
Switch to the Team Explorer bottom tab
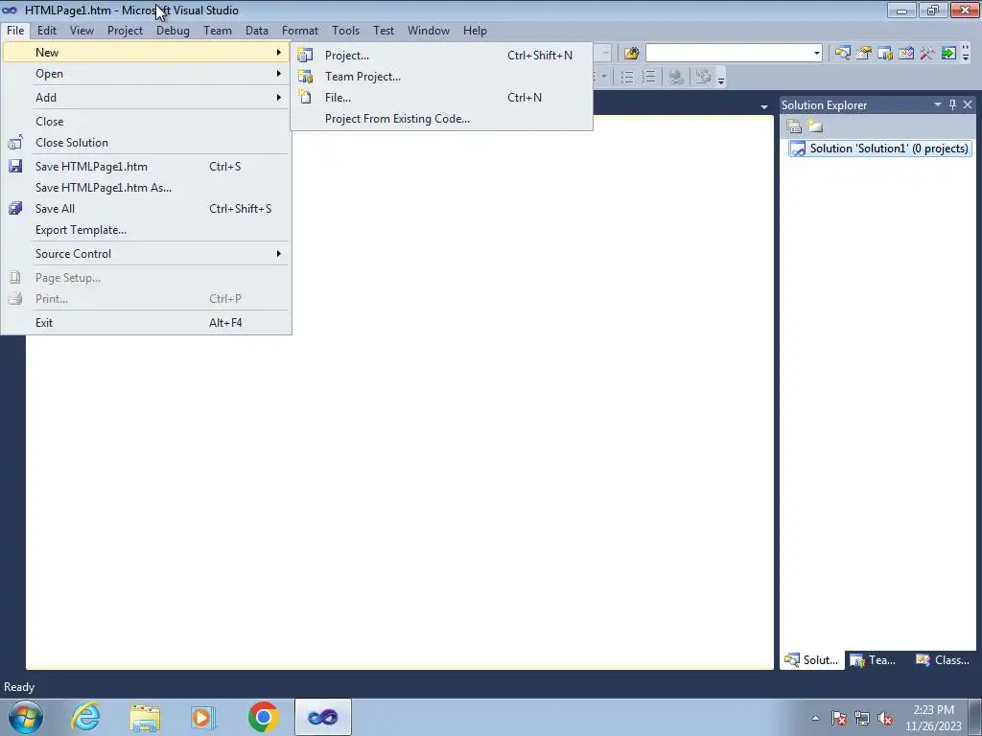pos(875,659)
